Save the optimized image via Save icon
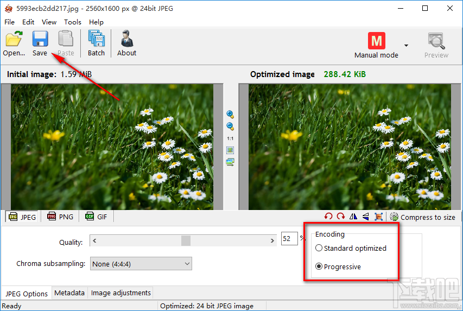Screen dimensions: 463x311 point(40,39)
